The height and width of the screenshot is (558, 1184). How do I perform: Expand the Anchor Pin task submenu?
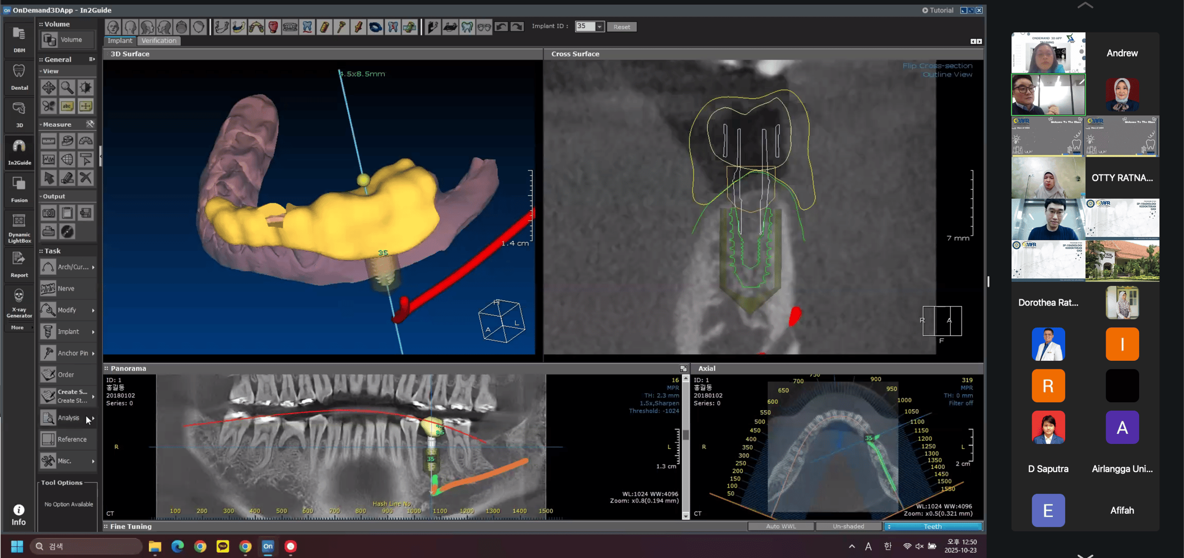(93, 353)
